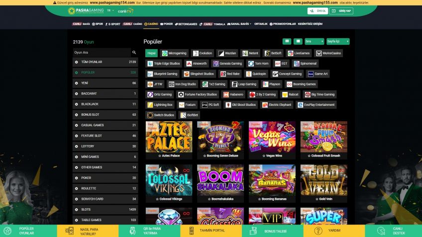The image size is (422, 237).
Task: Filter by LiveGames provider
Action: pyautogui.click(x=299, y=53)
